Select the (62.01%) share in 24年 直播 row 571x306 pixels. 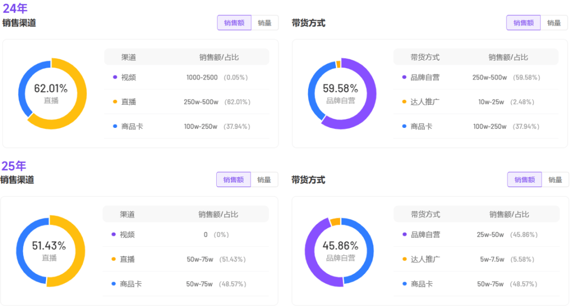pos(237,102)
